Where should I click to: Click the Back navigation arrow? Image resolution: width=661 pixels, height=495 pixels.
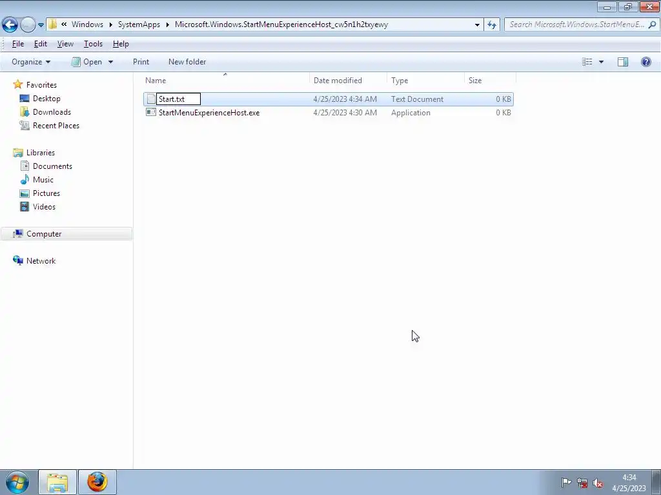click(x=10, y=24)
